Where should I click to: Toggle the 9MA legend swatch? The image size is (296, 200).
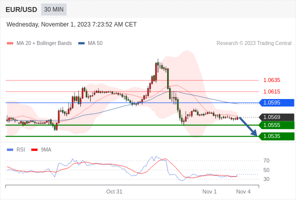point(34,150)
